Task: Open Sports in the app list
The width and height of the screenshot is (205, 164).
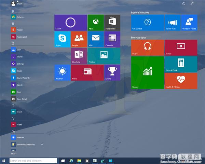Action: pos(17,85)
